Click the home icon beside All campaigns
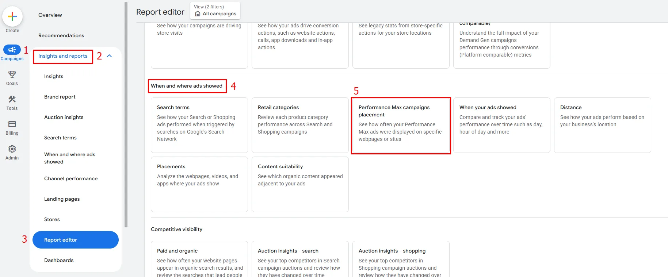Viewport: 668px width, 277px height. click(x=198, y=14)
